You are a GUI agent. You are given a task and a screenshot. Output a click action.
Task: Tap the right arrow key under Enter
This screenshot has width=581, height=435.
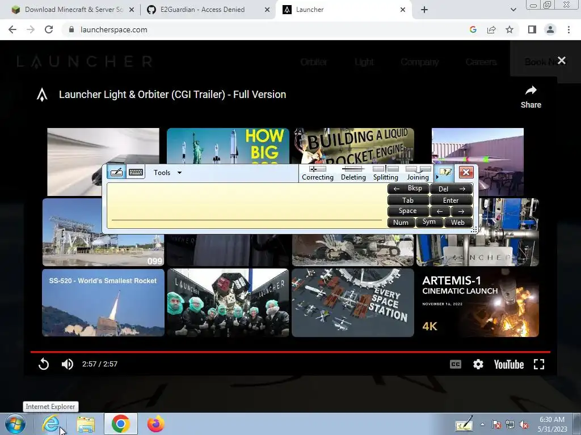click(461, 211)
